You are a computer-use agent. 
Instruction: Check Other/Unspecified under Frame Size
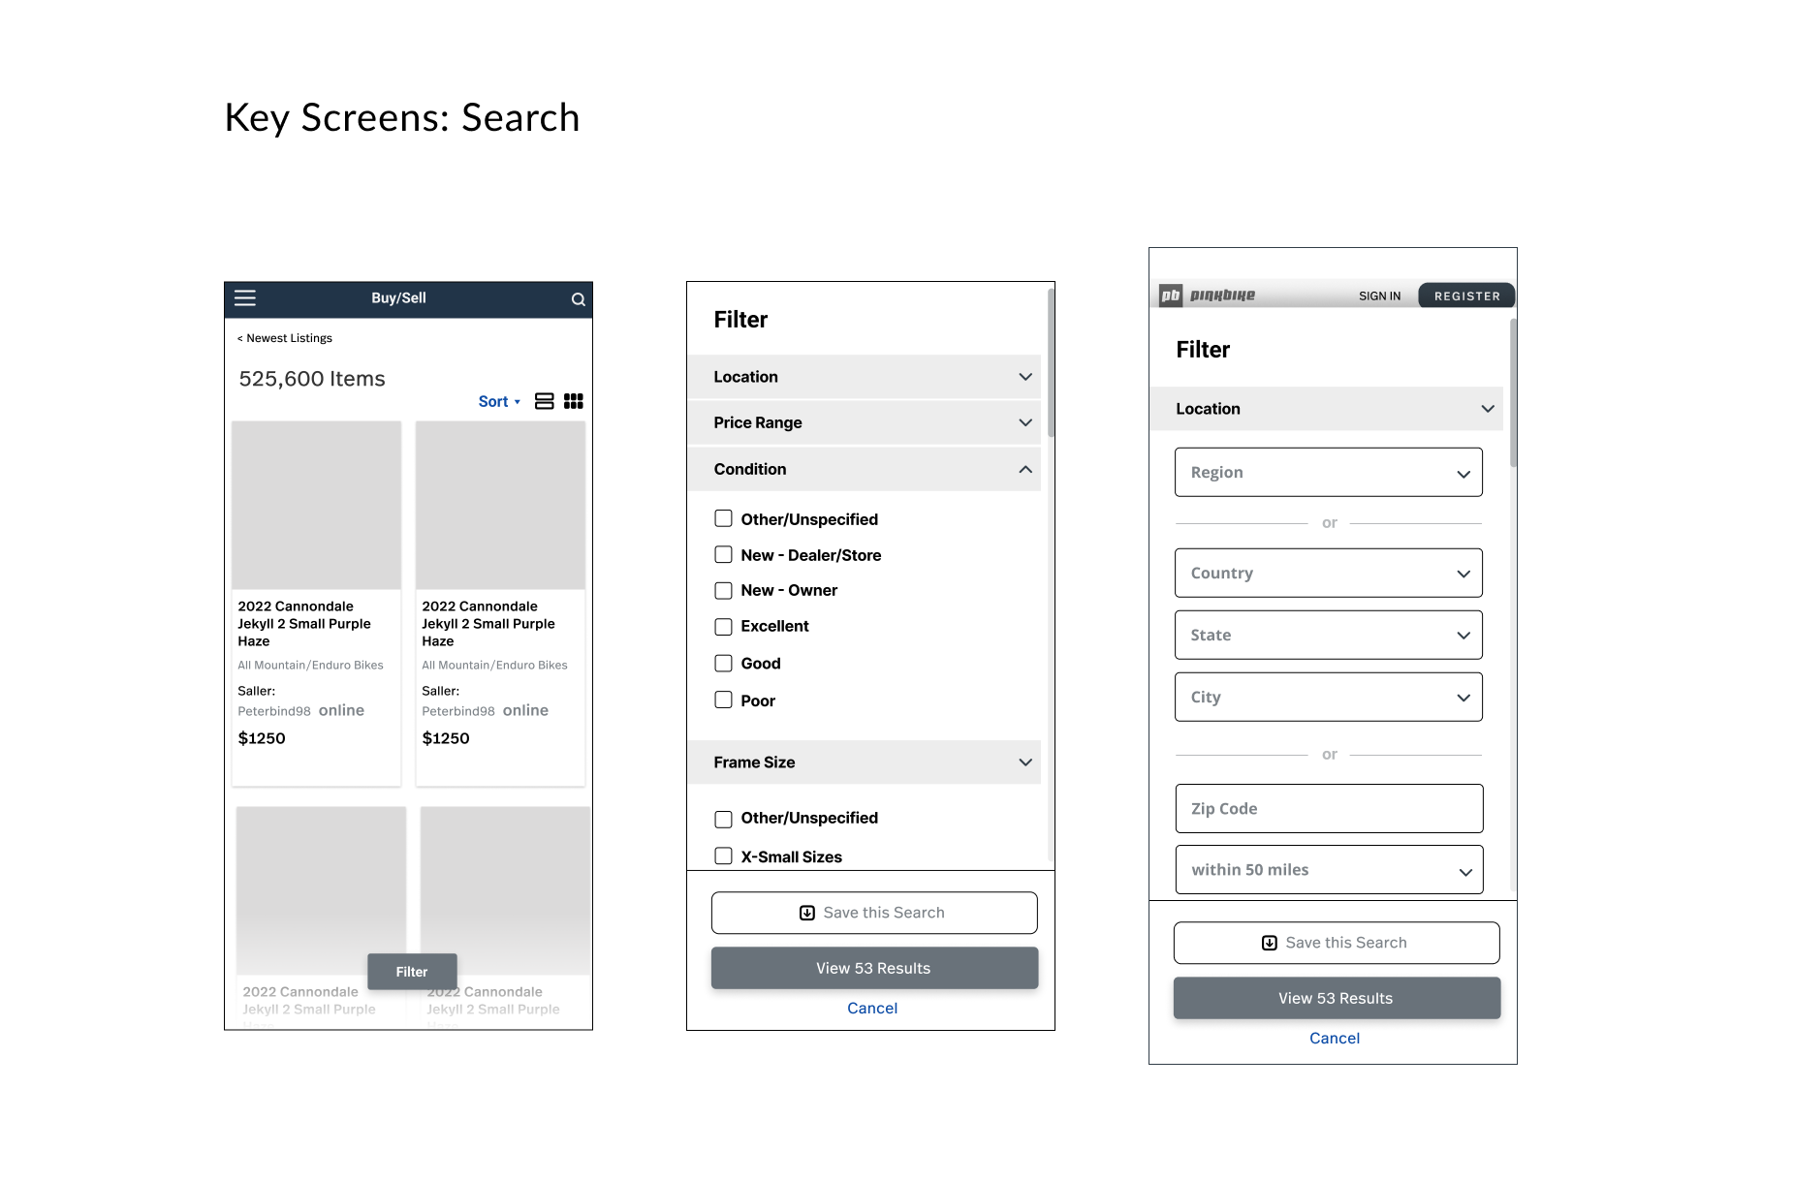click(723, 819)
